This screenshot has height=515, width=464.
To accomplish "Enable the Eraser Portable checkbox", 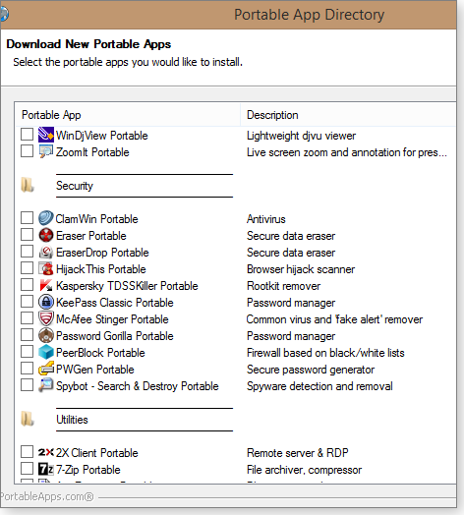I will pos(27,235).
